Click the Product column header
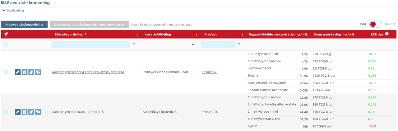The image size is (398, 131). click(211, 34)
